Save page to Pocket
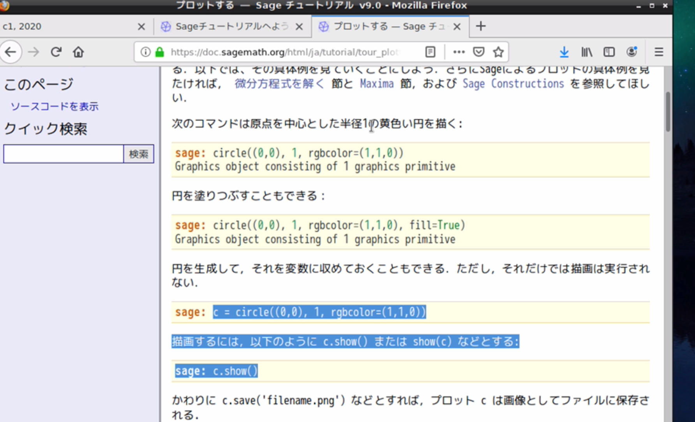Screen dimensions: 695x422 (479, 52)
